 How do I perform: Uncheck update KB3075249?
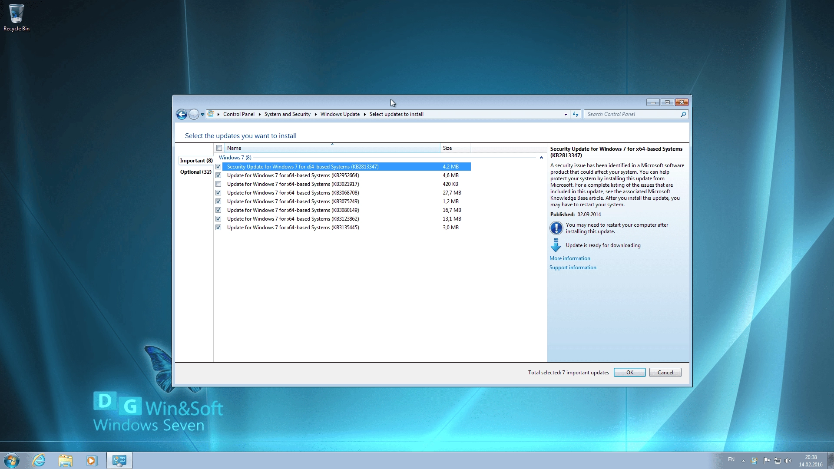(218, 201)
